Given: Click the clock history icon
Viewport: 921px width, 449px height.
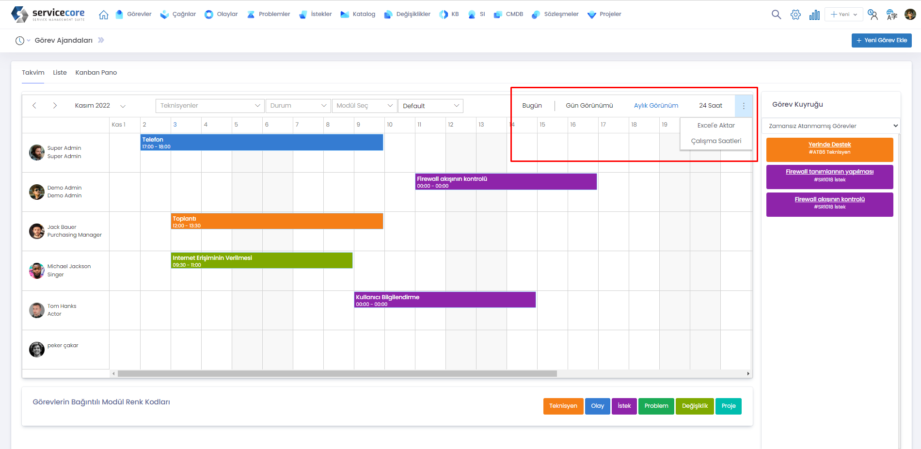Looking at the screenshot, I should click(x=20, y=41).
